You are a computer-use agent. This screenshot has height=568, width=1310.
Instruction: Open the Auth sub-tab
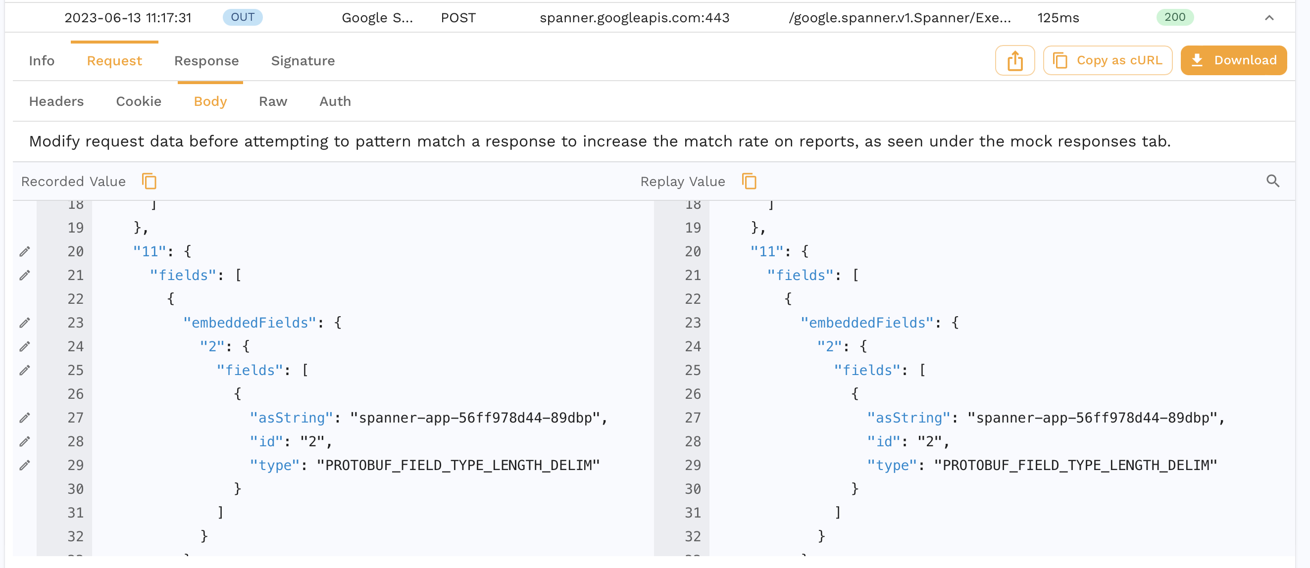point(335,101)
